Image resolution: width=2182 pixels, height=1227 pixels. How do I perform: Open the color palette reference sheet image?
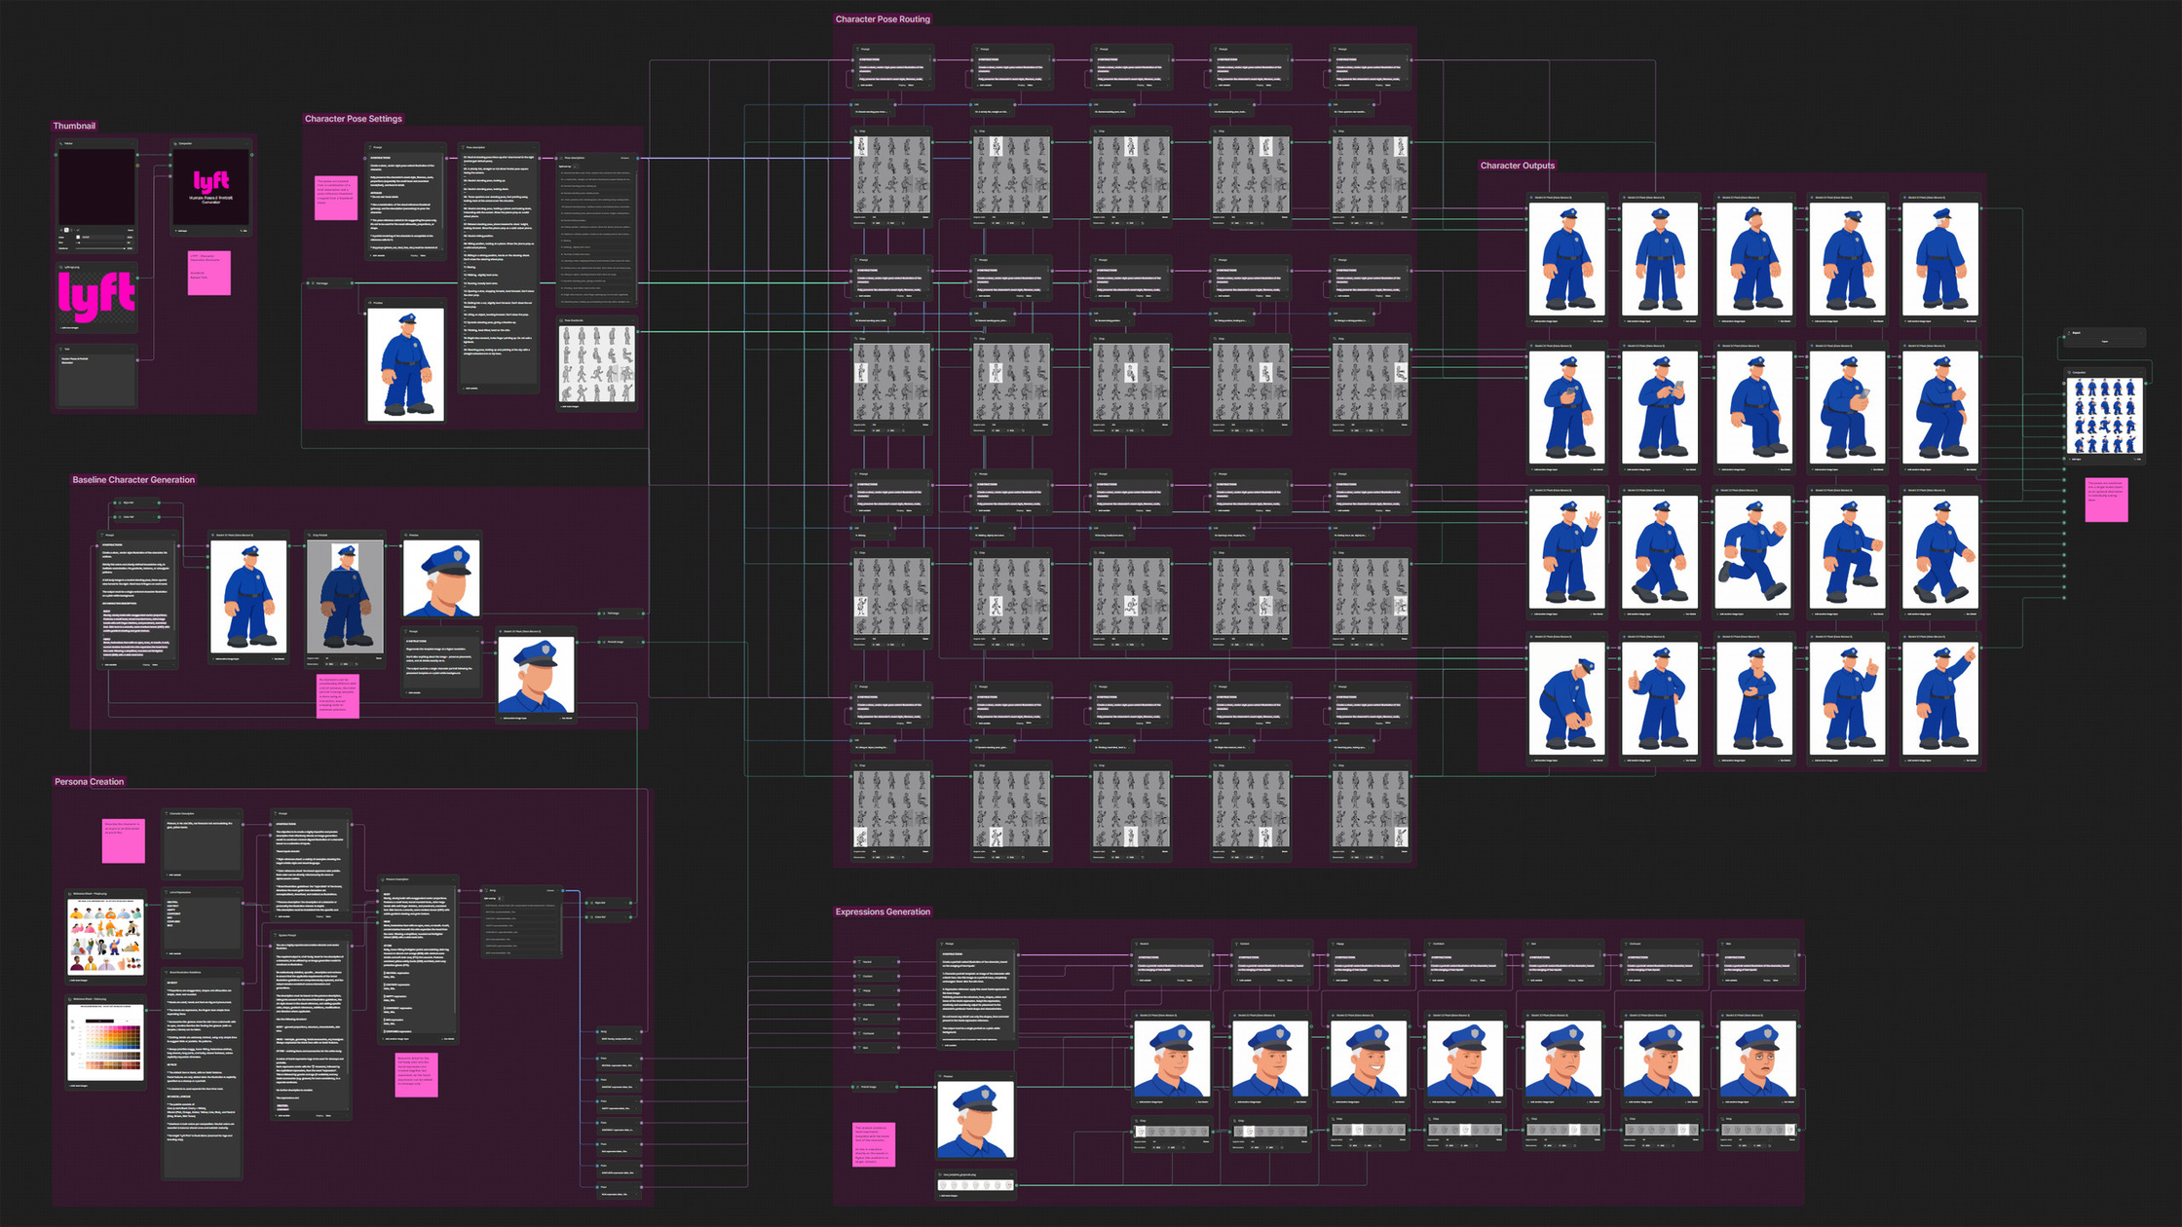tap(105, 1043)
